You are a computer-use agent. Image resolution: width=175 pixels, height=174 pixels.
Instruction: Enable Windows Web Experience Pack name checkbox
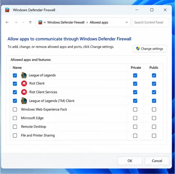pyautogui.click(x=15, y=109)
